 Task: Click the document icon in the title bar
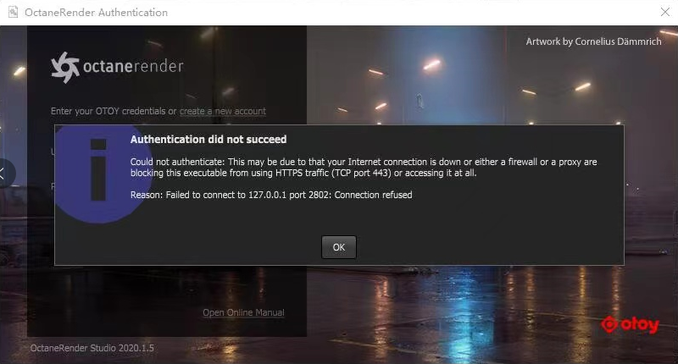[x=14, y=12]
